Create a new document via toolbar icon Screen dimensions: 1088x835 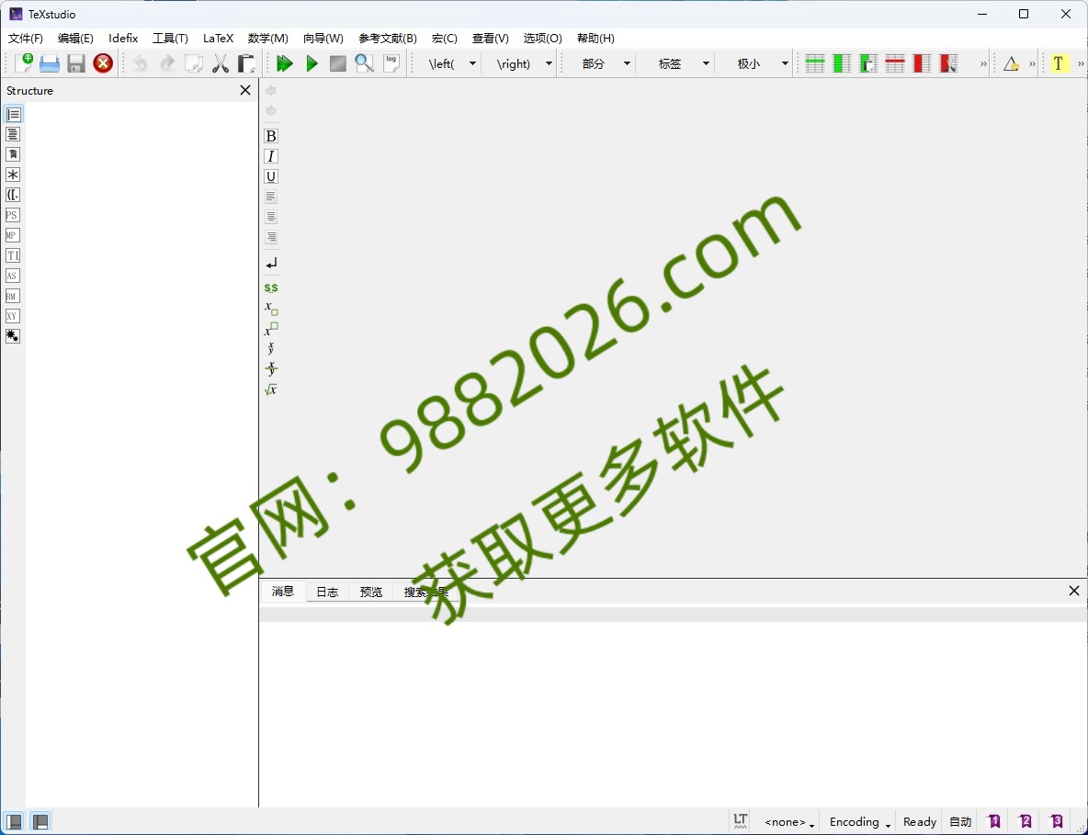point(24,63)
